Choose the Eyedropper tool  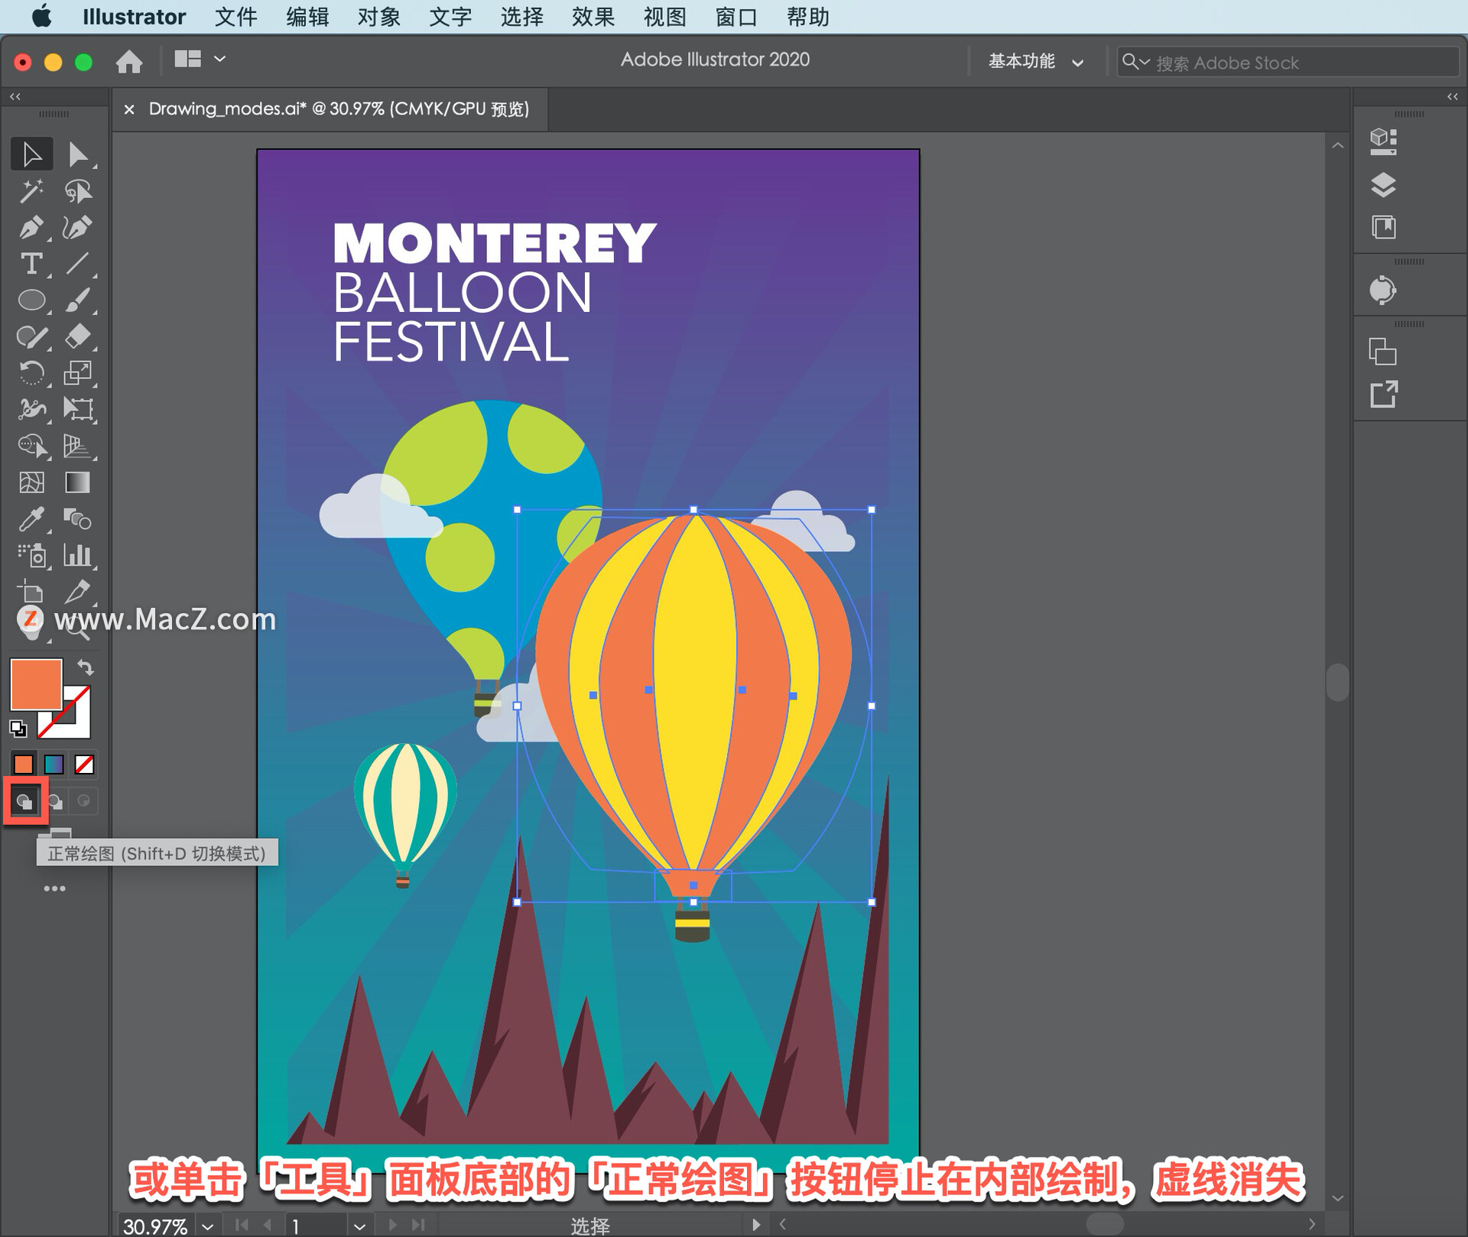pyautogui.click(x=31, y=520)
